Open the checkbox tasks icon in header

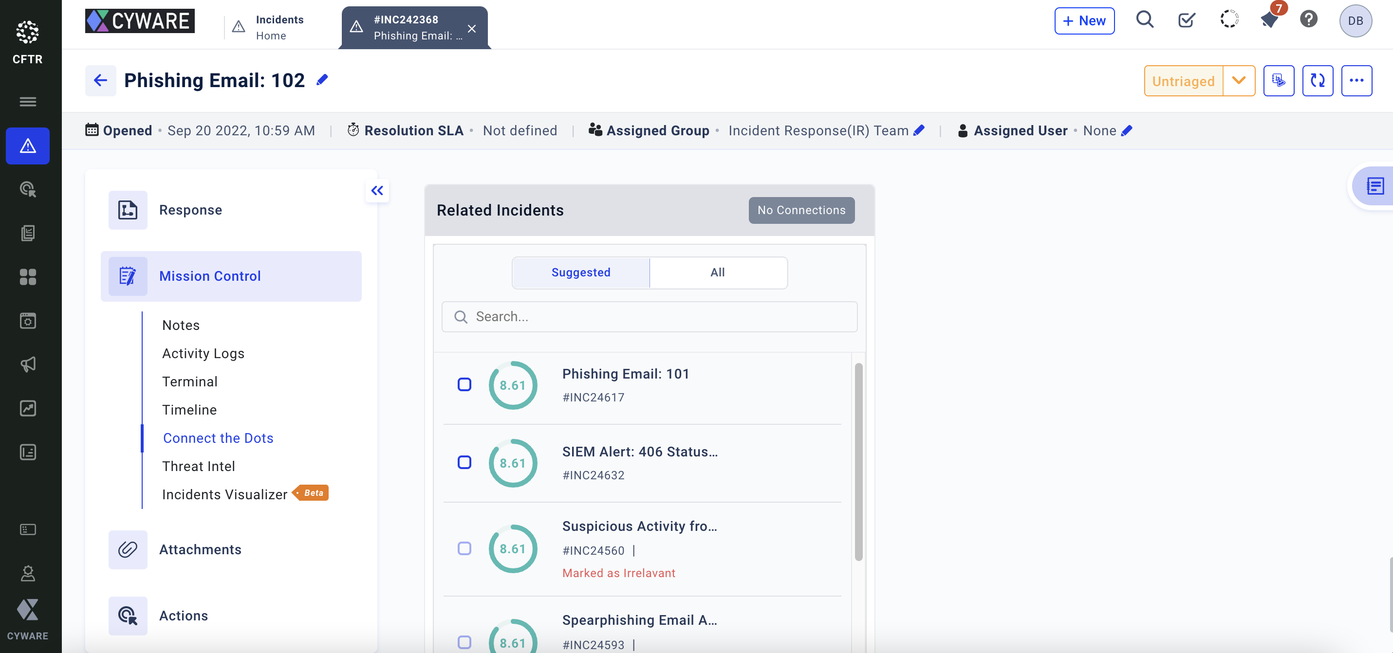1187,20
